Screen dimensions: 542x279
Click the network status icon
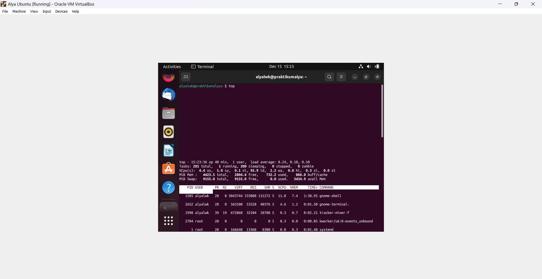361,66
